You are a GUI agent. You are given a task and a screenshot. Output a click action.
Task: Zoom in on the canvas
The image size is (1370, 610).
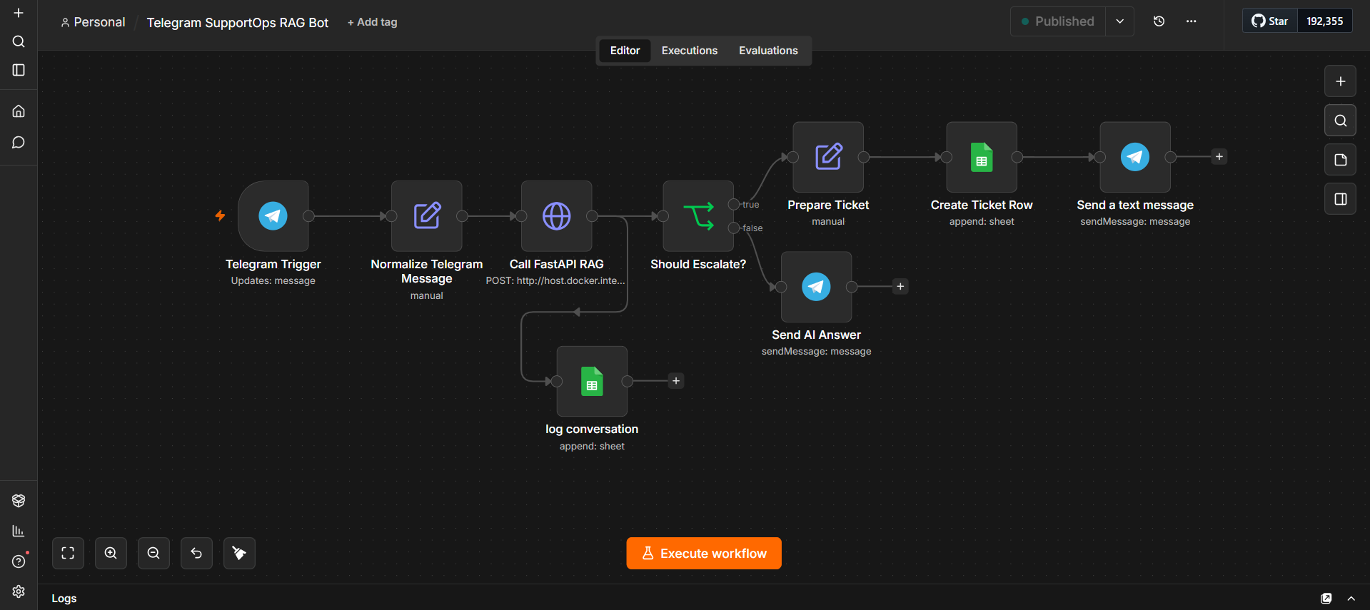pos(111,553)
